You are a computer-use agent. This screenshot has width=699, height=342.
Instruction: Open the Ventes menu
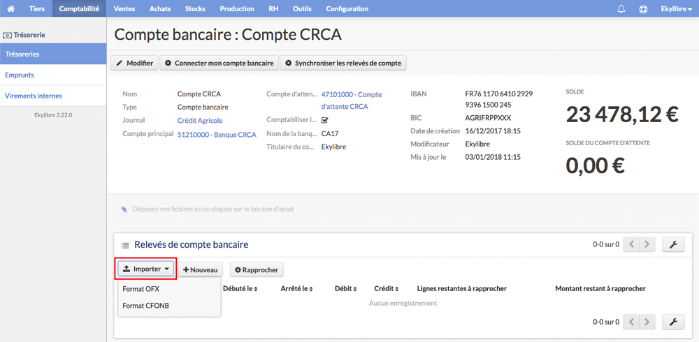[124, 8]
